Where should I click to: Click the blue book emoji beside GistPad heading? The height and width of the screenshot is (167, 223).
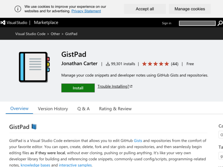34,127
